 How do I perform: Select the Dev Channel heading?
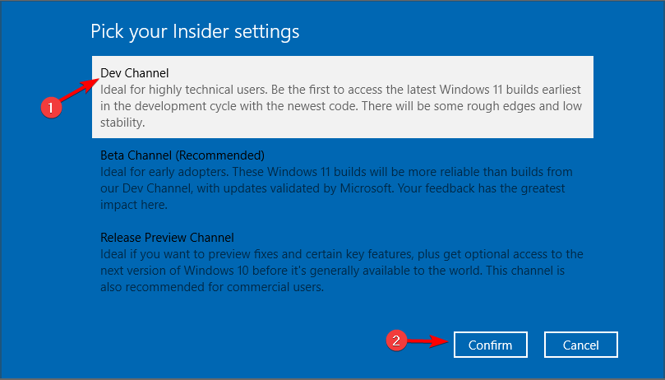134,72
